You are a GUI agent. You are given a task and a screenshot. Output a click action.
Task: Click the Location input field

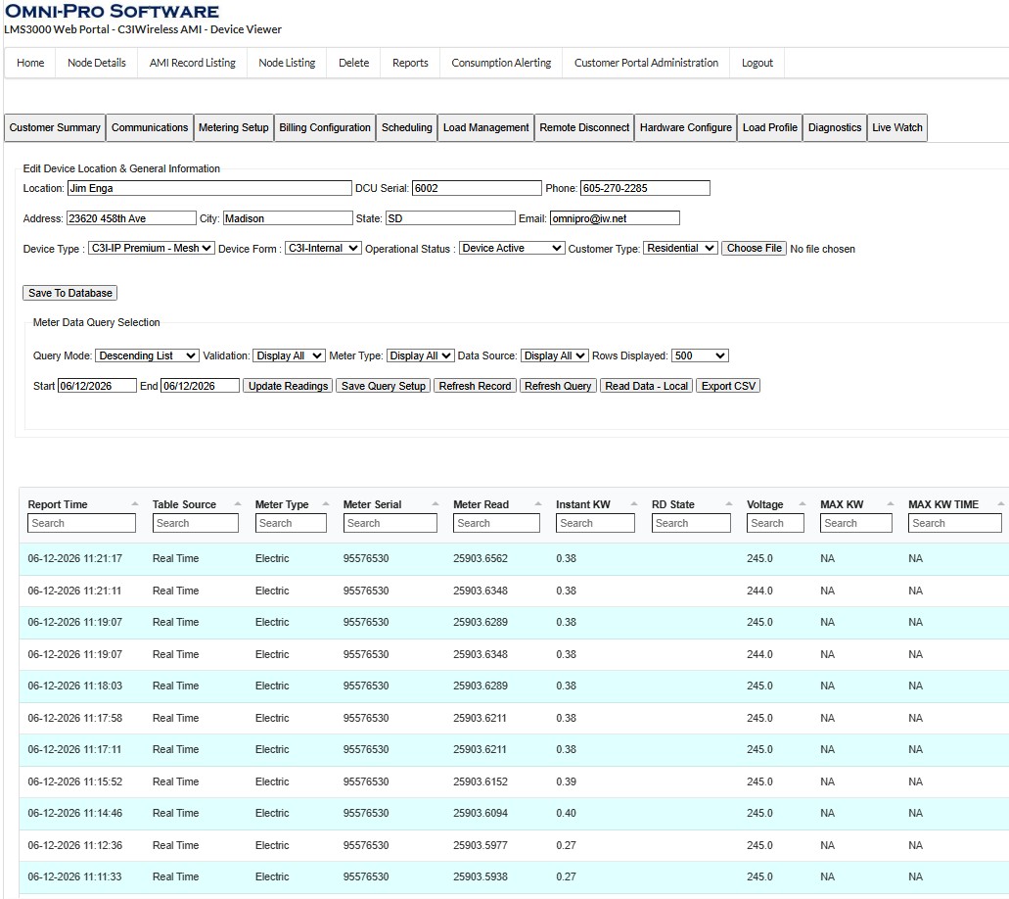[209, 188]
